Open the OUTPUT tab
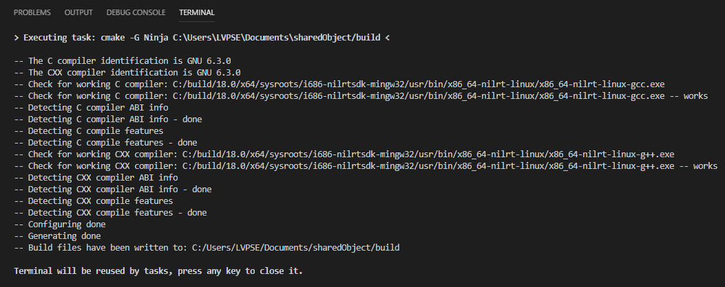The width and height of the screenshot is (725, 287). (x=78, y=12)
